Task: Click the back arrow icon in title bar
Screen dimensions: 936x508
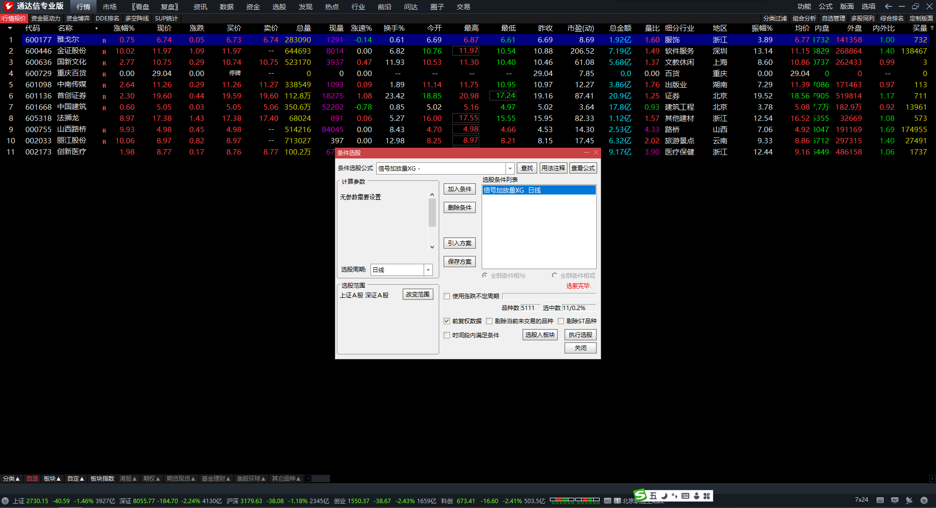Action: click(888, 6)
